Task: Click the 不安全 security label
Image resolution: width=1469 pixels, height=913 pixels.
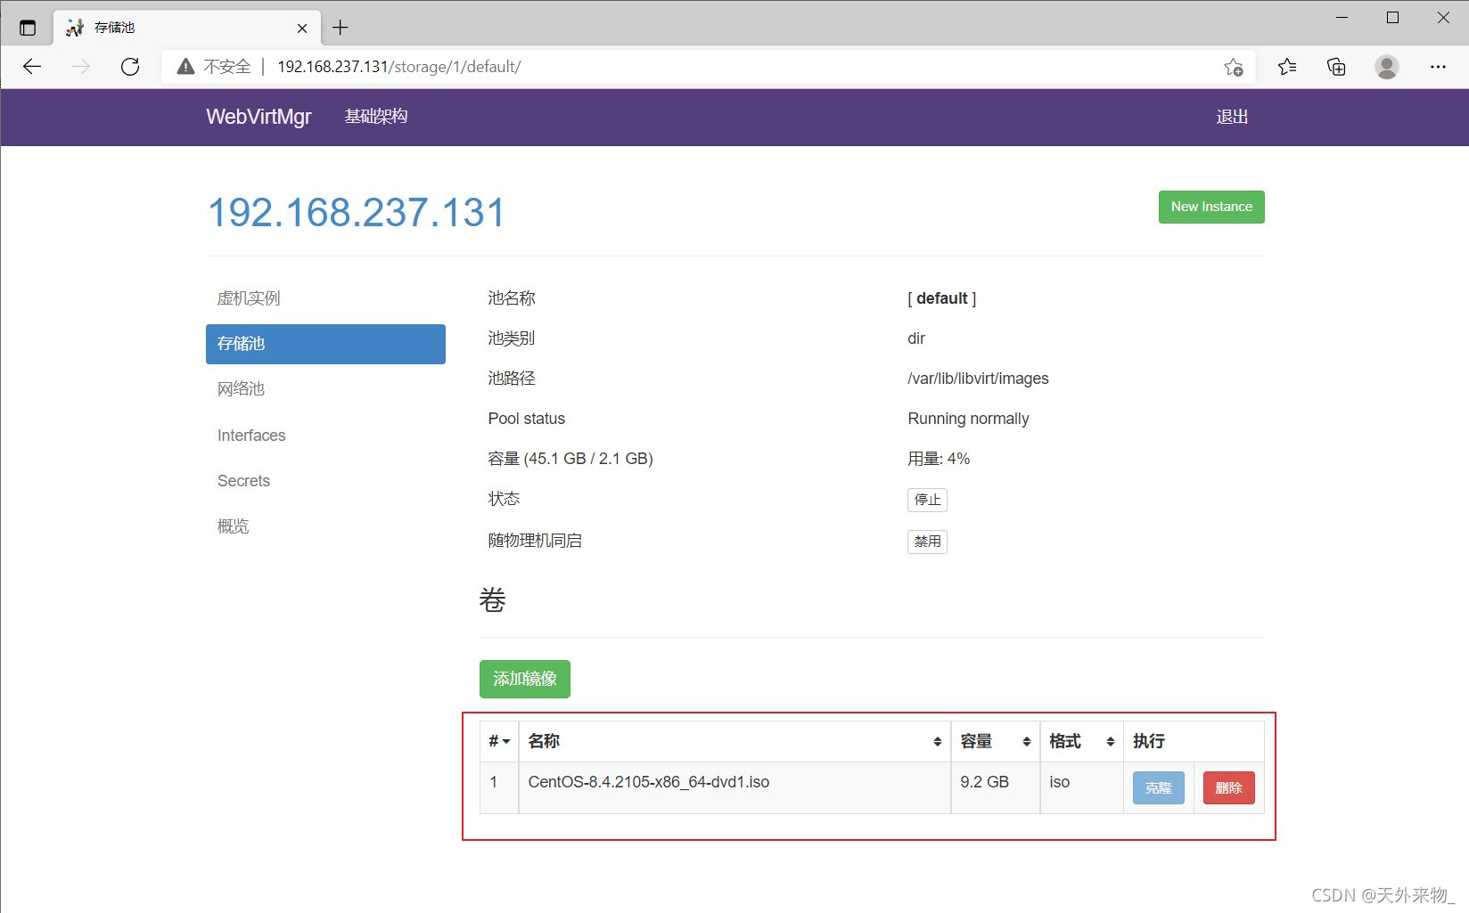Action: click(227, 67)
